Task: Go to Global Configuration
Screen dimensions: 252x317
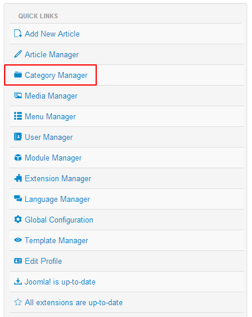Action: coord(59,220)
